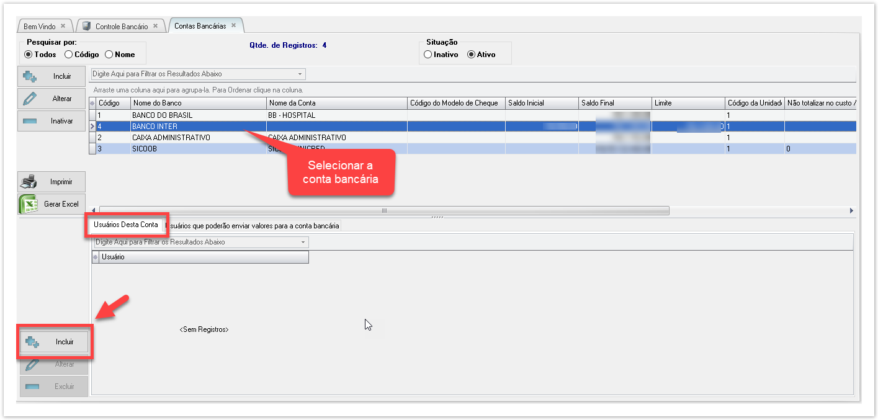Select the Todos radio button
878x420 pixels.
(28, 55)
